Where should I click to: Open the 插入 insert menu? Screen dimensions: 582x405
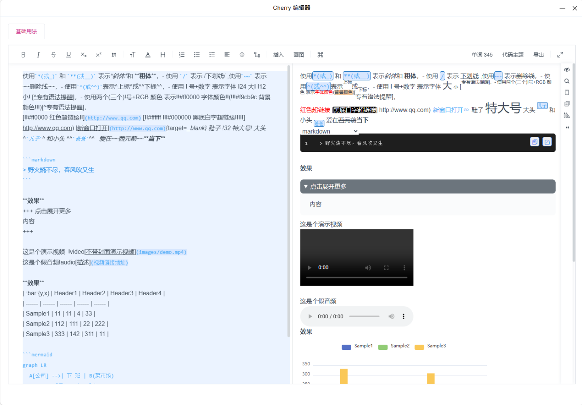278,54
